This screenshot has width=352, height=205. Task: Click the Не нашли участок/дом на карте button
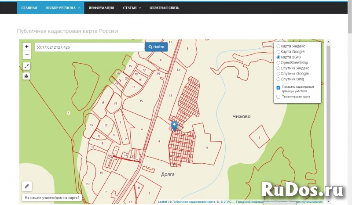click(52, 198)
